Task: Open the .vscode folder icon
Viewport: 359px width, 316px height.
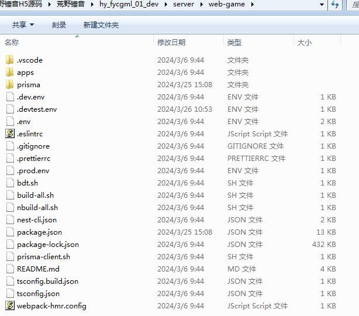Action: pos(9,60)
